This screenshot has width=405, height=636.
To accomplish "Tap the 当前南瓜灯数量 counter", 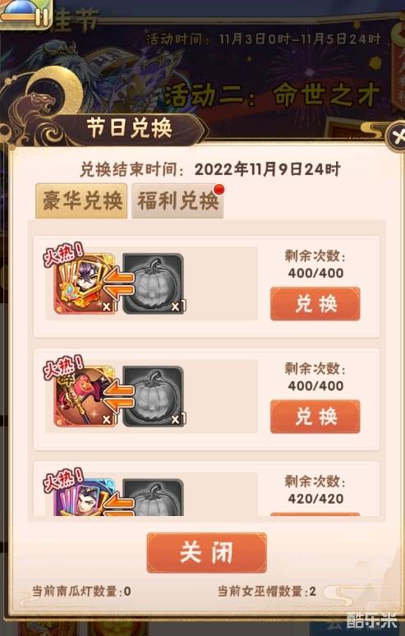I will (81, 592).
